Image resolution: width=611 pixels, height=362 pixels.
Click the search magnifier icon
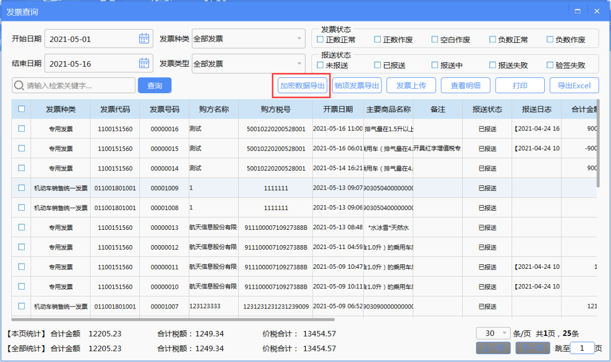pos(19,85)
